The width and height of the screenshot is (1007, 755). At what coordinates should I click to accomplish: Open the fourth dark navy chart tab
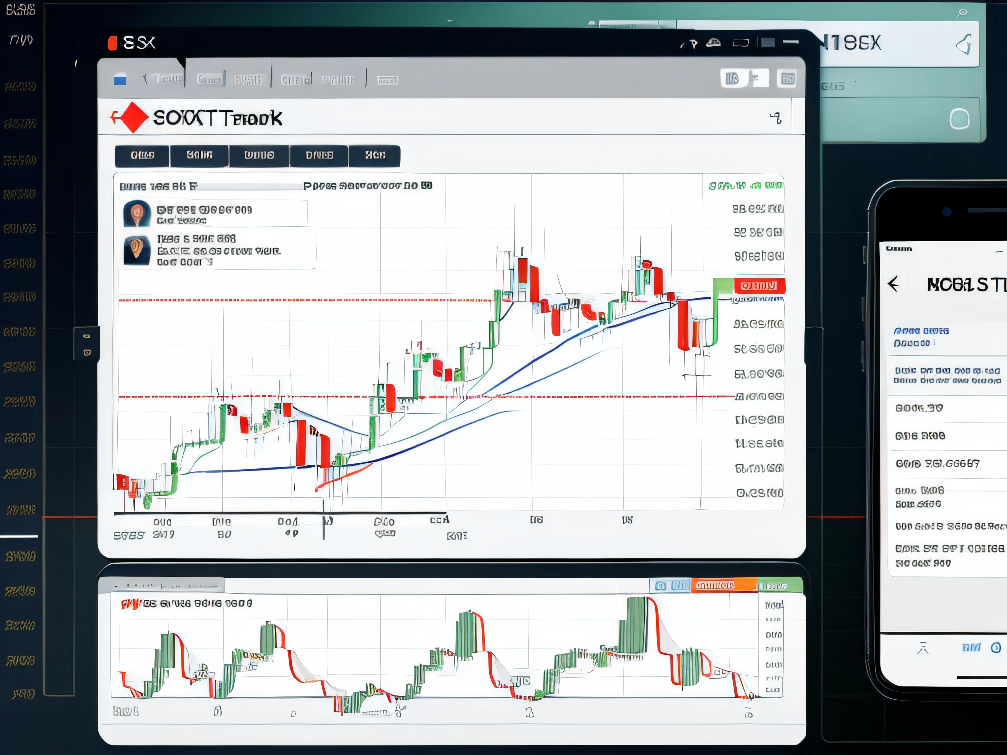coord(319,156)
